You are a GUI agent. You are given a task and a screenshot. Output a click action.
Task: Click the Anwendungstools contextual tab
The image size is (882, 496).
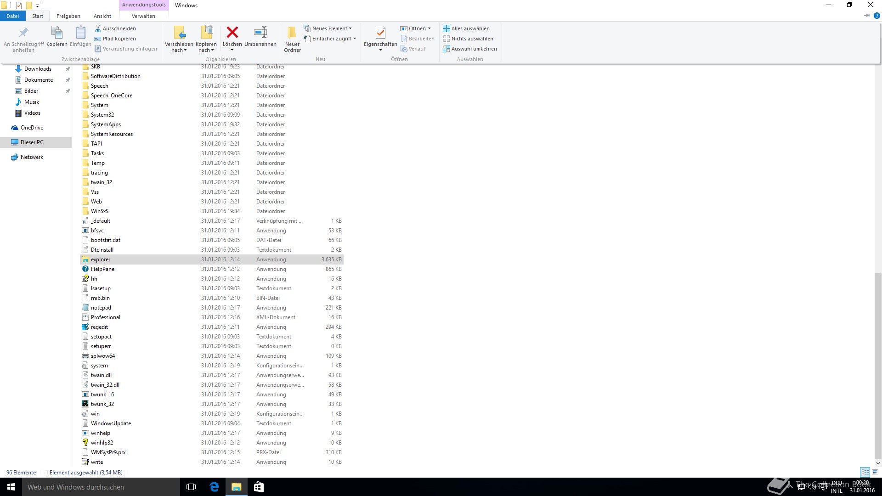144,5
